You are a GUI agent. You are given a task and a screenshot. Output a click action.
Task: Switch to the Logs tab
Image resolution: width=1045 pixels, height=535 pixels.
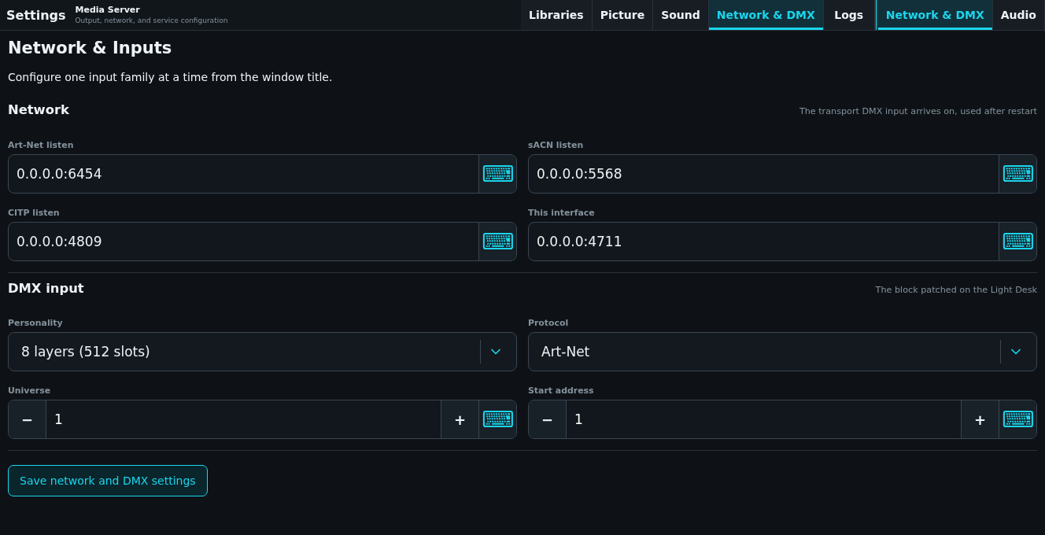[849, 15]
